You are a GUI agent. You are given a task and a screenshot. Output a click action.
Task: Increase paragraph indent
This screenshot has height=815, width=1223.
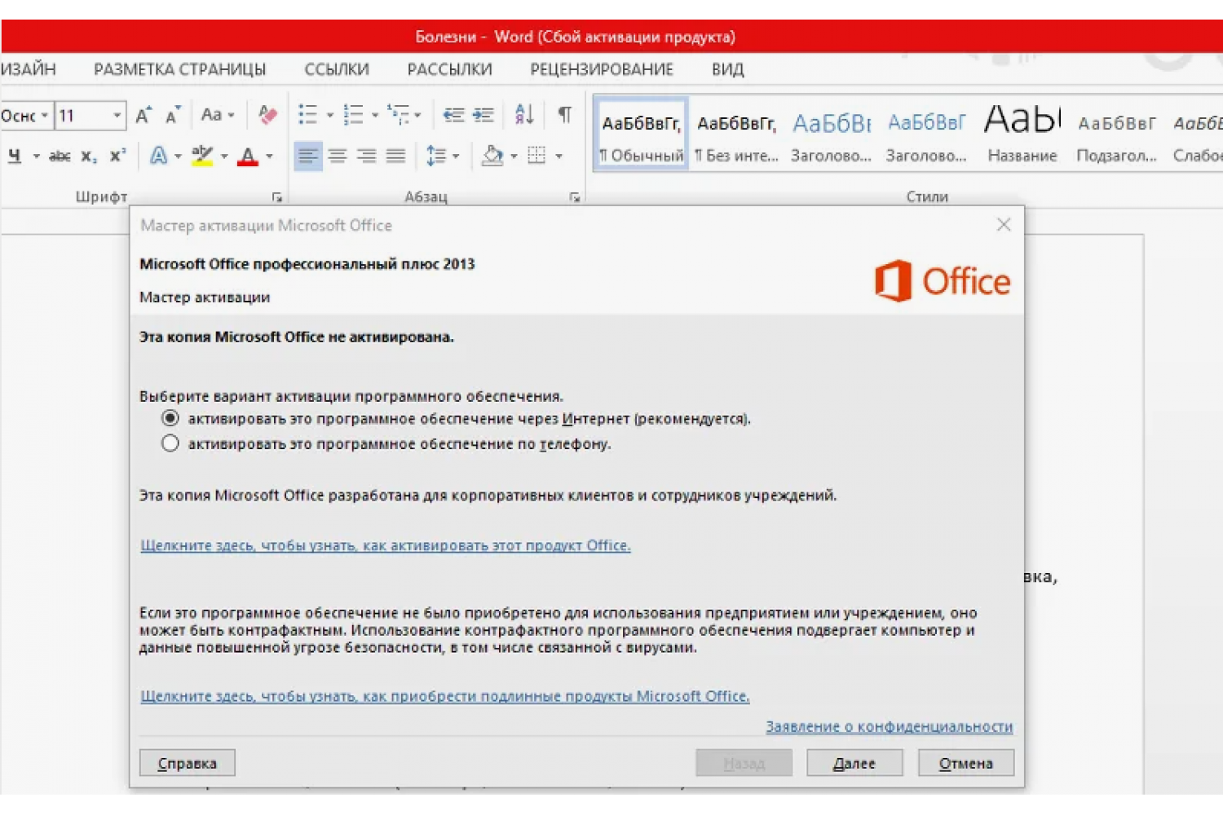pyautogui.click(x=483, y=115)
